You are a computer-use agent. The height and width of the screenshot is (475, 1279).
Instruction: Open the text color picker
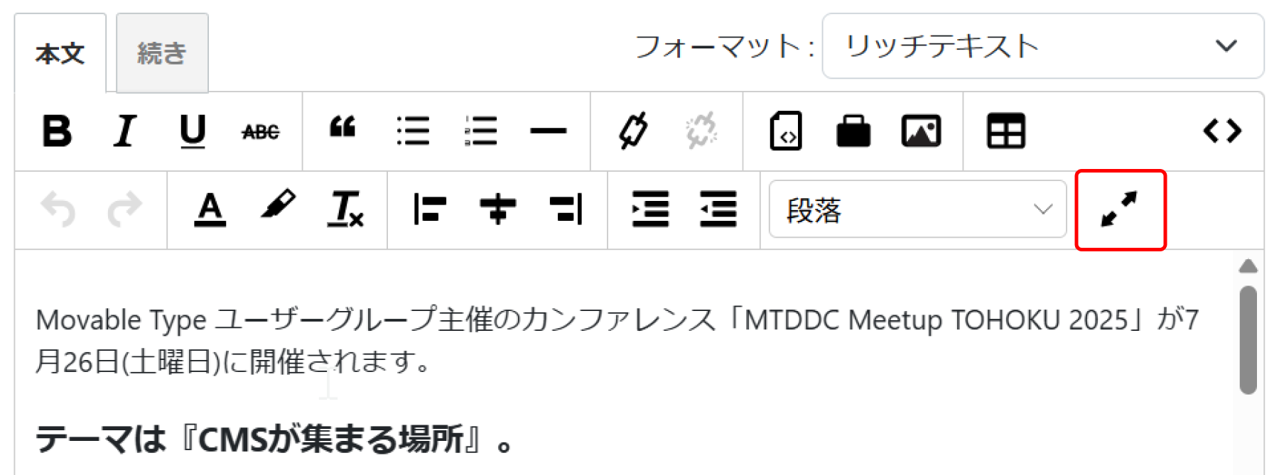tap(210, 209)
